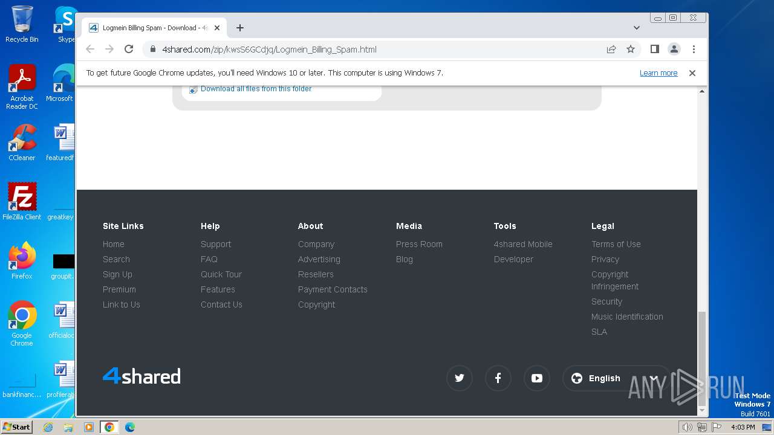This screenshot has height=435, width=774.
Task: Open the tab search chevron
Action: coord(637,28)
